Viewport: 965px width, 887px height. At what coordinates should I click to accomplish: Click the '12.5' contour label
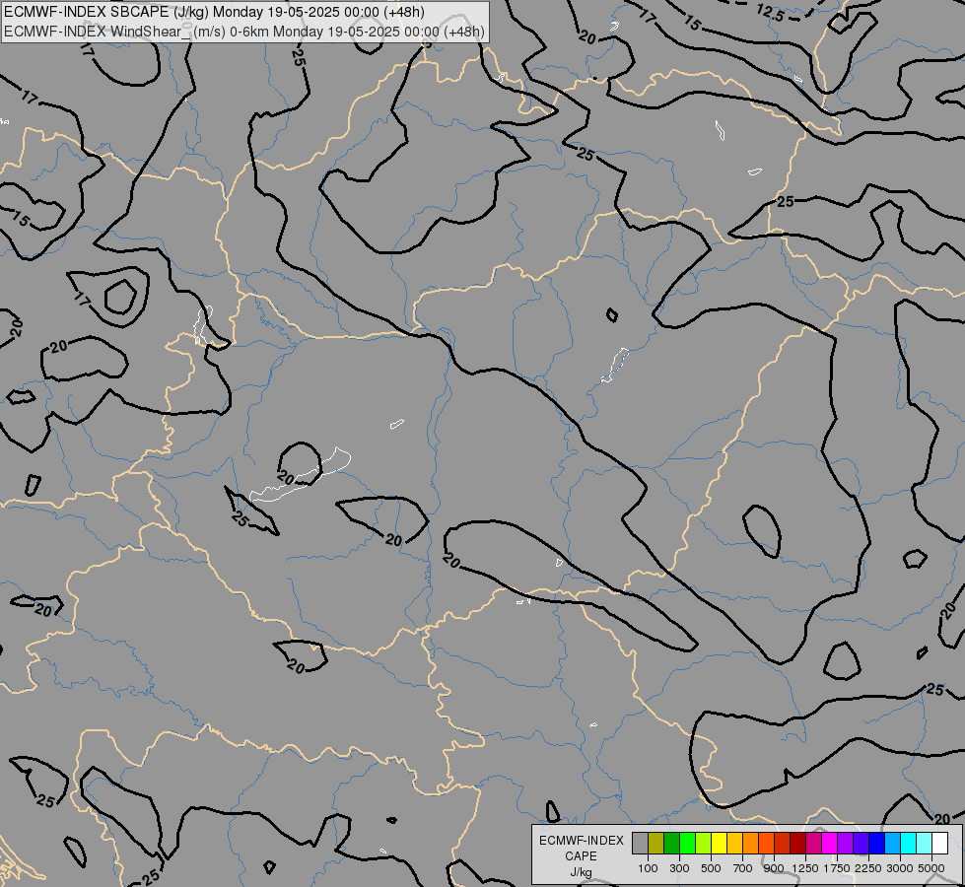(771, 12)
